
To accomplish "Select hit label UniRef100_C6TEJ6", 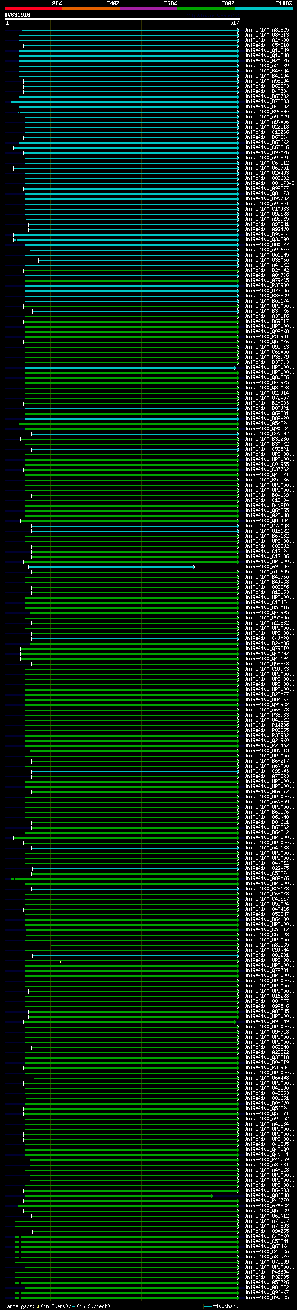I will 266,147.
